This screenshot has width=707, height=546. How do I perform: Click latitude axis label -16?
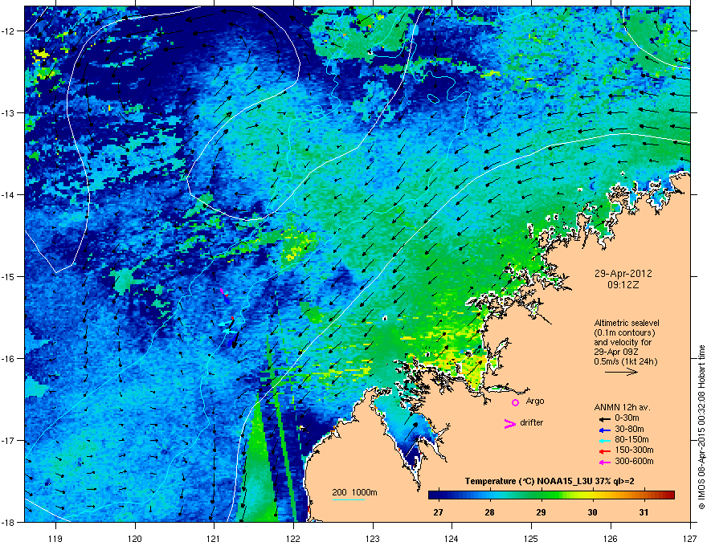(8, 359)
